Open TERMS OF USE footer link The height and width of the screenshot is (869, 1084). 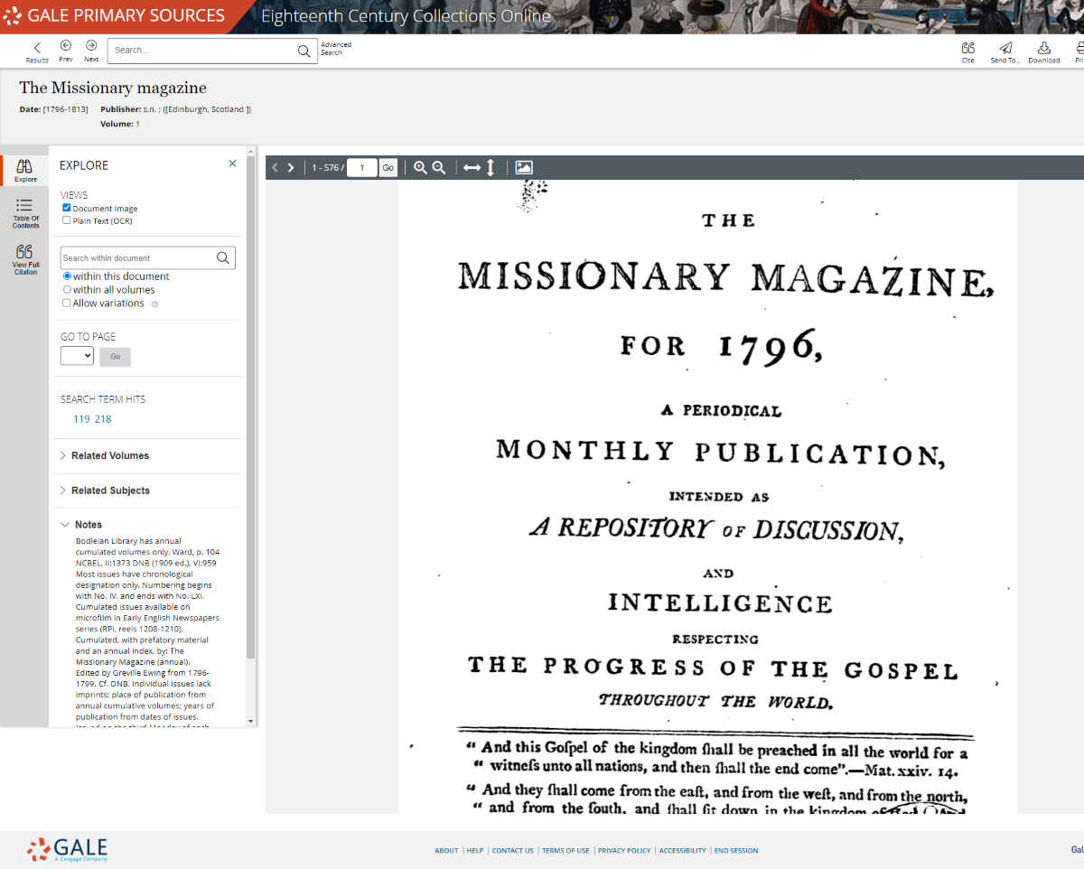coord(565,851)
